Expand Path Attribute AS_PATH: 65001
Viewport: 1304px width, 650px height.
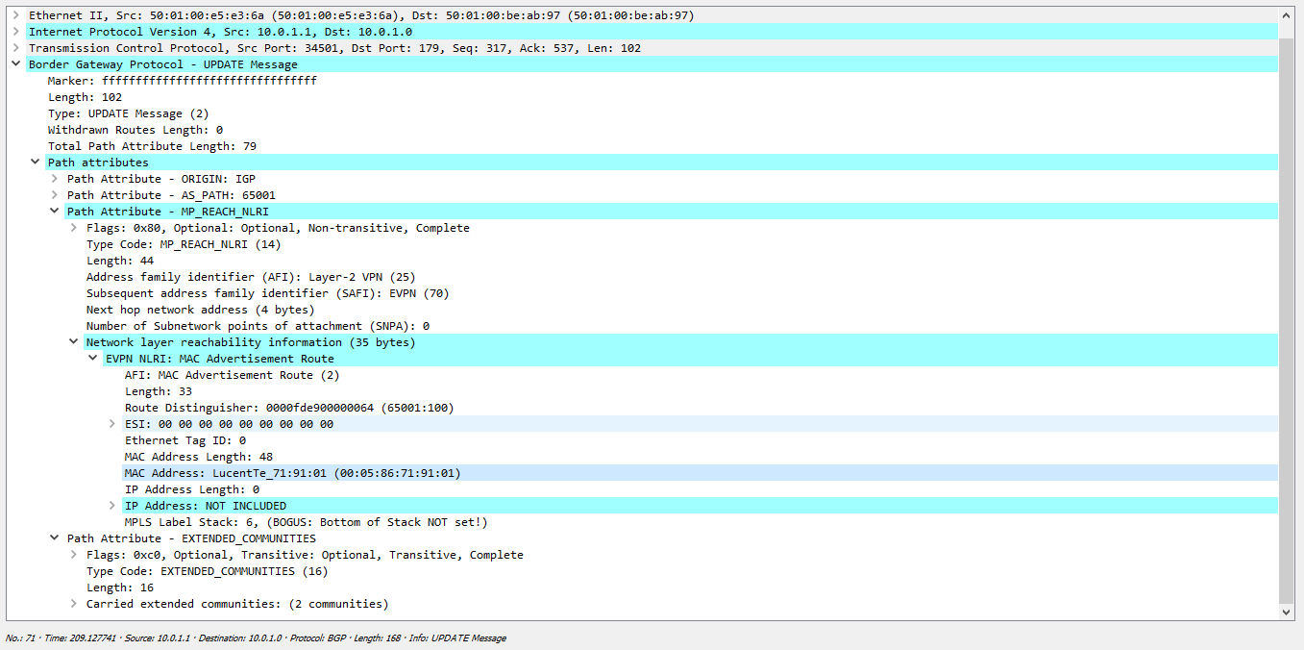click(x=55, y=195)
